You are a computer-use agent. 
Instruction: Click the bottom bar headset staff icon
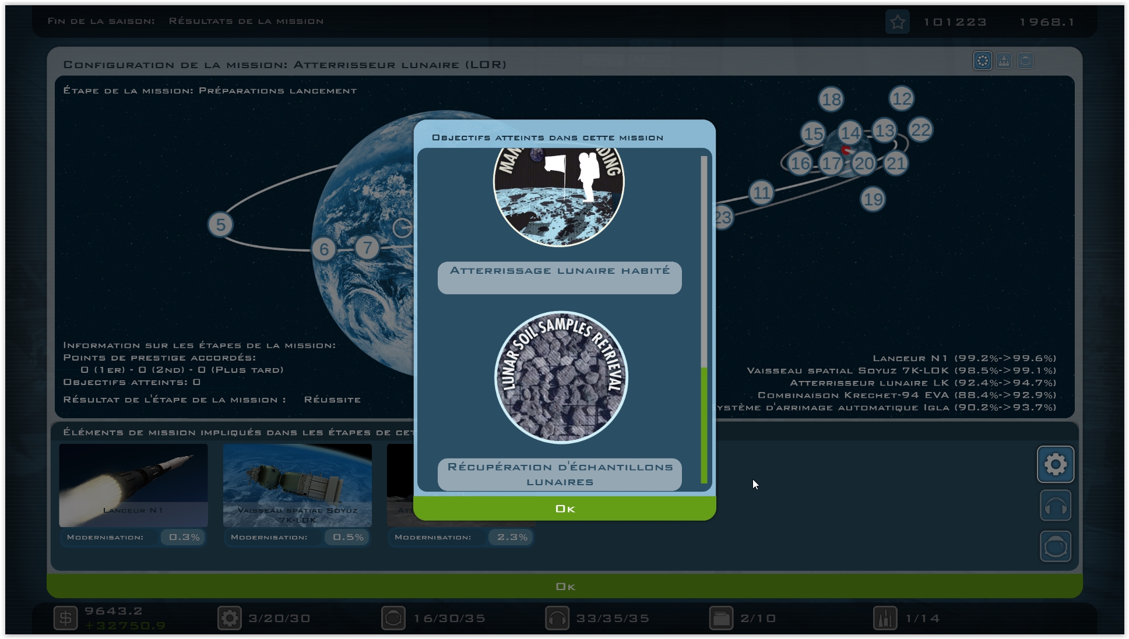(x=557, y=618)
